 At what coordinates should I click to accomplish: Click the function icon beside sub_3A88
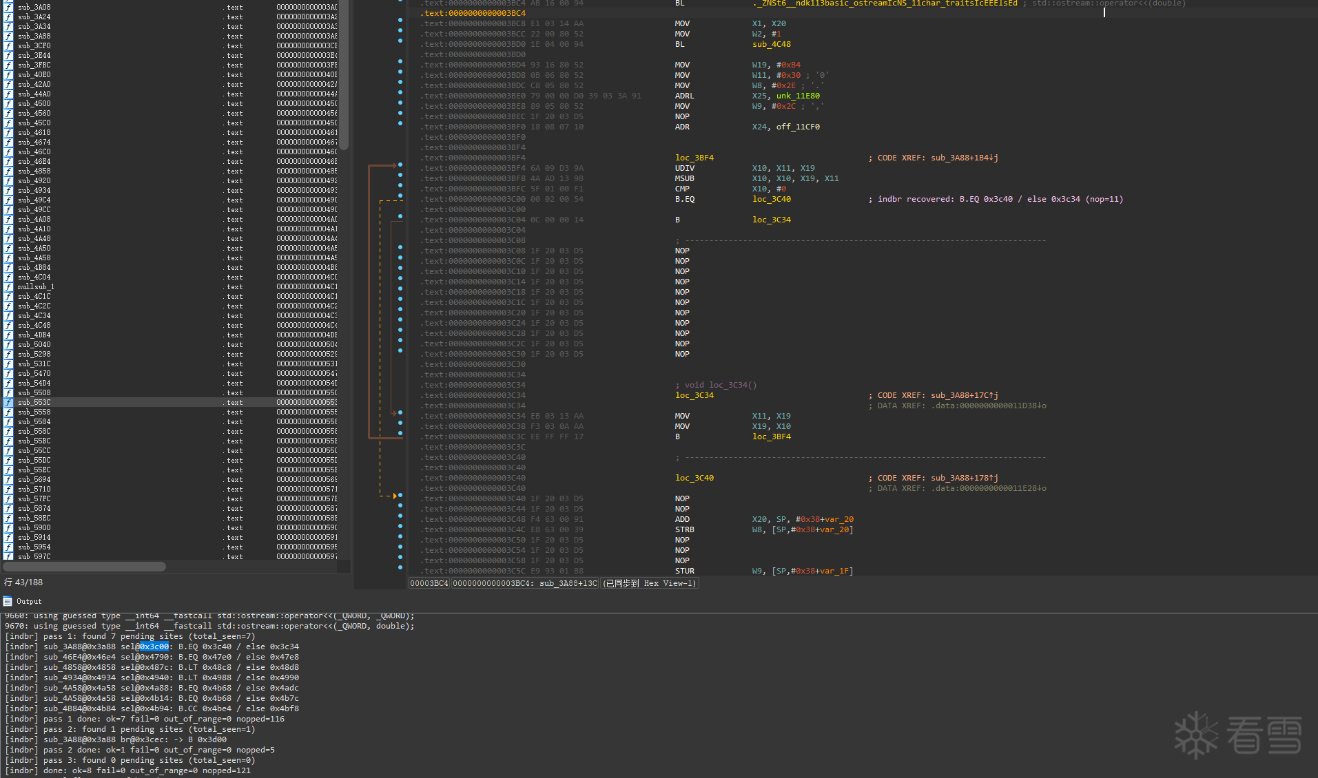coord(9,36)
